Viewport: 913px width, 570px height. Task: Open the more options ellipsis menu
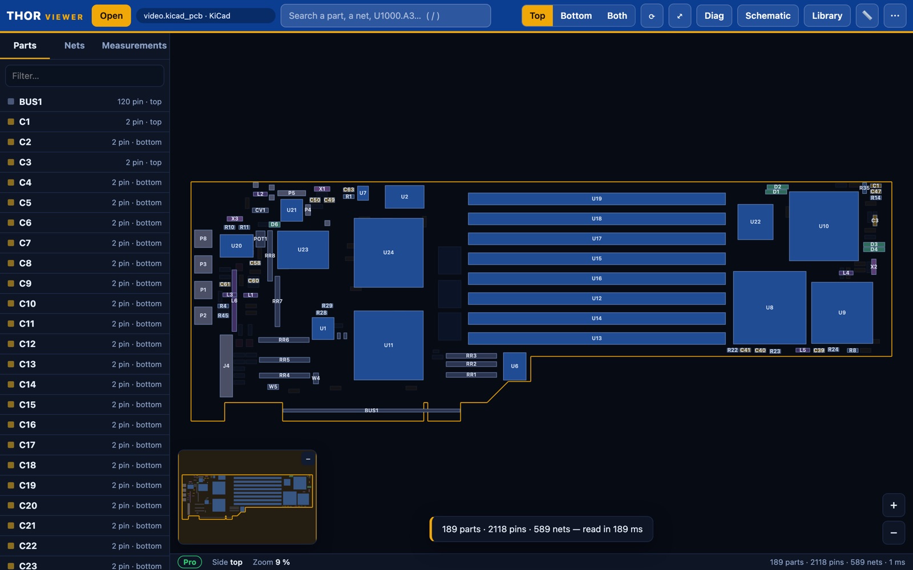895,16
